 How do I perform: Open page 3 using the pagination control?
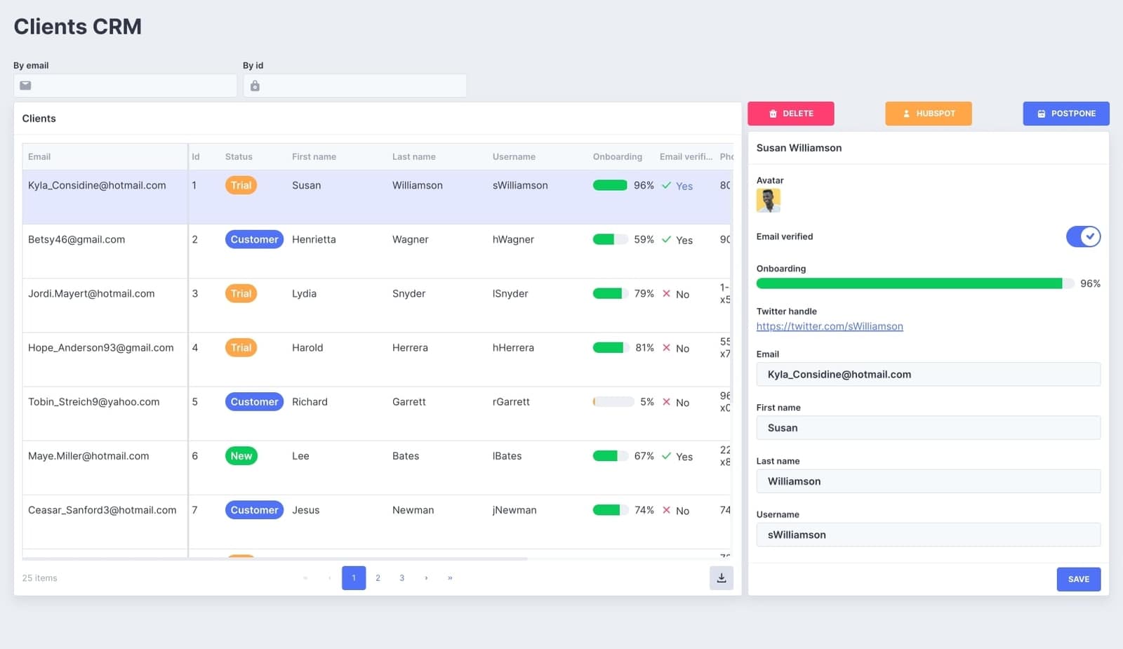tap(401, 577)
